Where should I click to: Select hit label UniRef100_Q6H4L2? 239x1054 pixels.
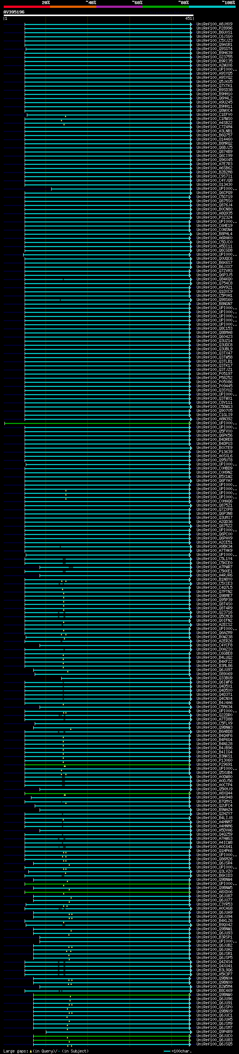[214, 98]
